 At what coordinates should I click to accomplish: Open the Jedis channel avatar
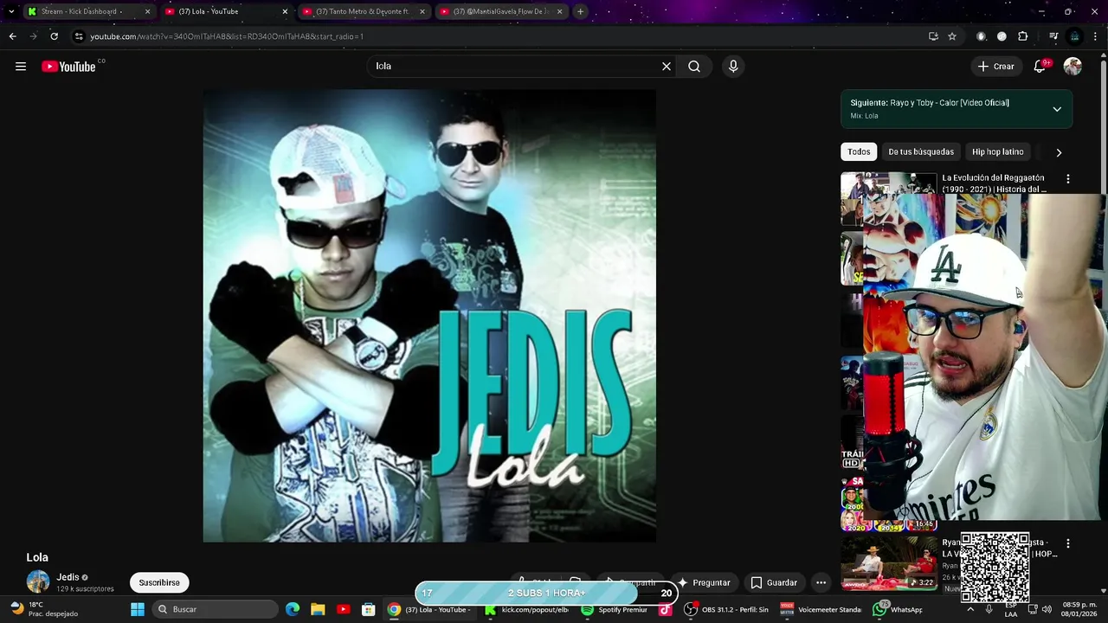(38, 581)
